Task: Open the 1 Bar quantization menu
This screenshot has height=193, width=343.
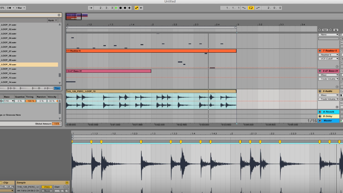Action: coord(21,8)
